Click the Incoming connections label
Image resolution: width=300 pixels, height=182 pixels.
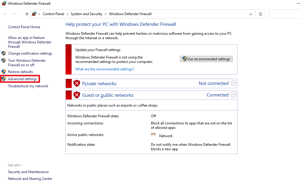click(x=85, y=123)
